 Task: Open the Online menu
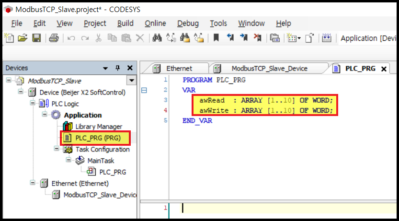point(156,23)
